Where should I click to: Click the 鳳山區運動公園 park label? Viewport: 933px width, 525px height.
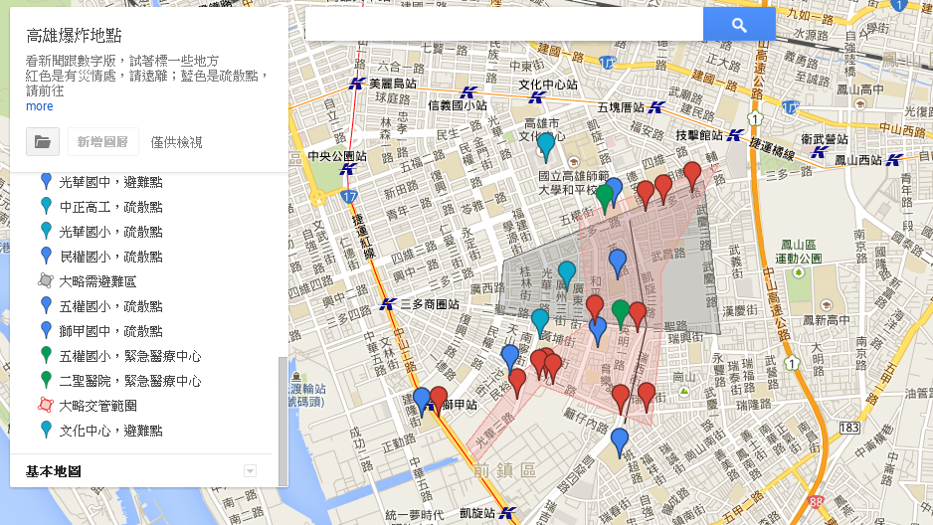798,252
